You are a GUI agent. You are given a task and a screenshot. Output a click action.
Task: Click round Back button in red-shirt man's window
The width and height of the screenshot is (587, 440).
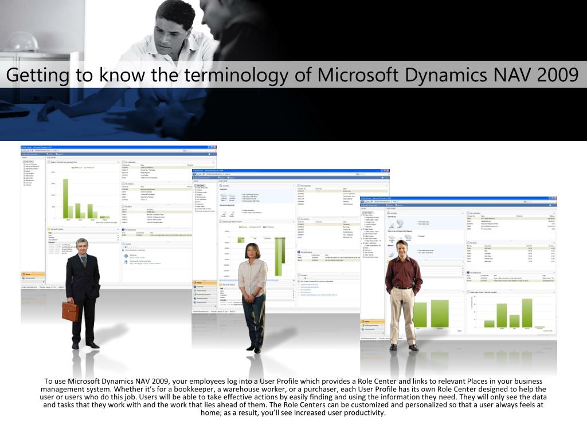(x=363, y=201)
